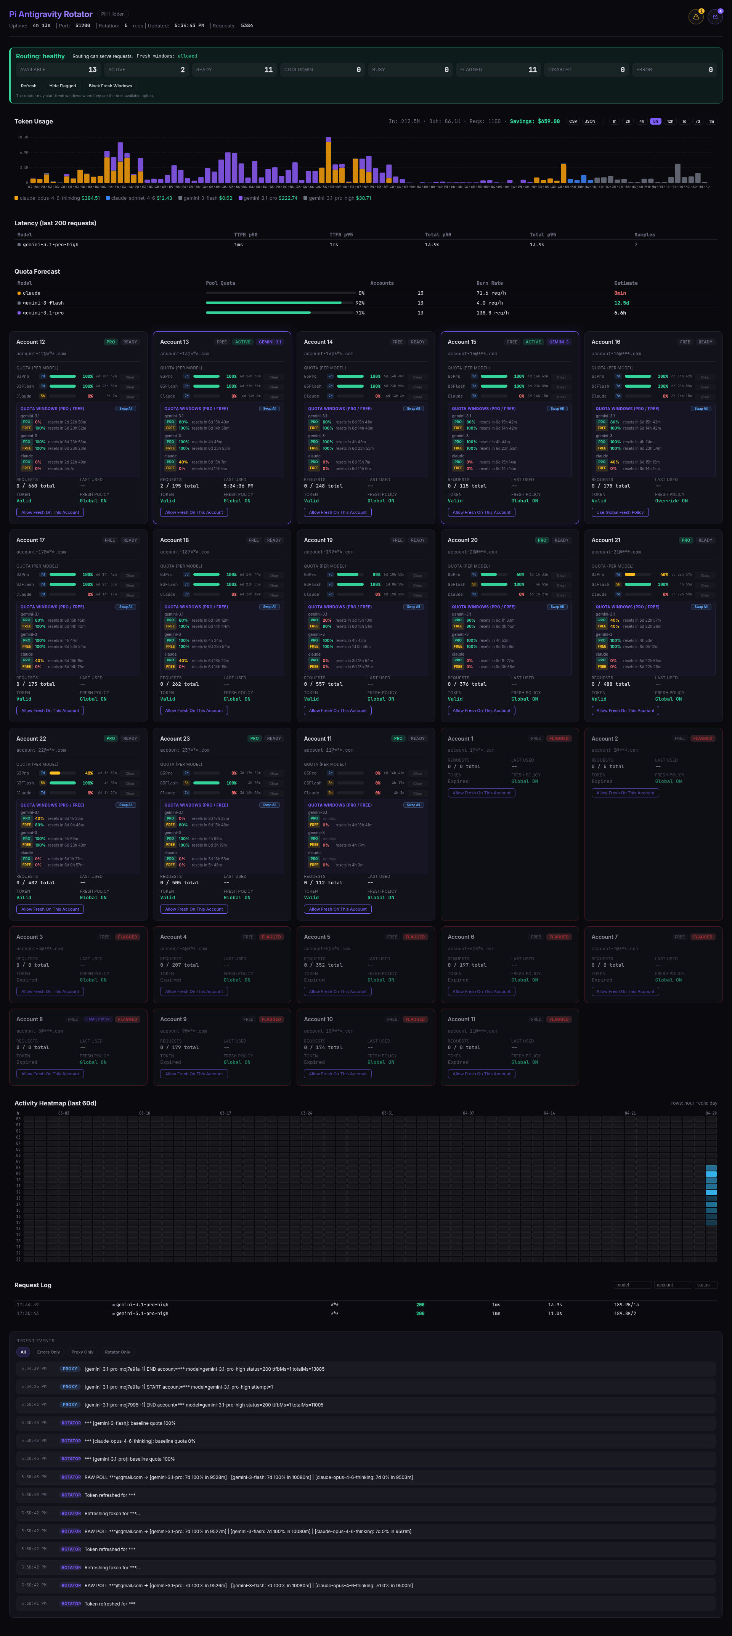Click the GEMINI-3.1 badge on Account 13

click(x=270, y=342)
